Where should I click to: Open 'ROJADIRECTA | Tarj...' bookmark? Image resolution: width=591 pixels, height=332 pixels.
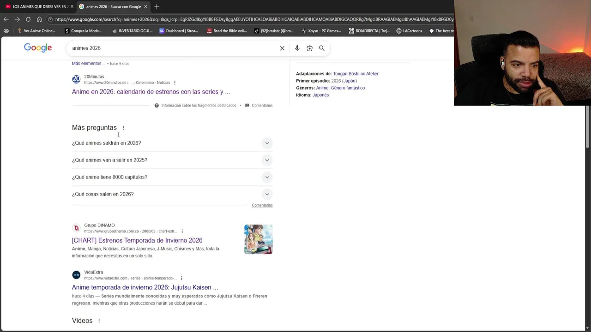(369, 31)
